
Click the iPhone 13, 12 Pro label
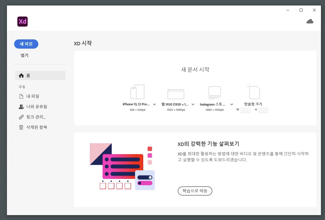[136, 104]
